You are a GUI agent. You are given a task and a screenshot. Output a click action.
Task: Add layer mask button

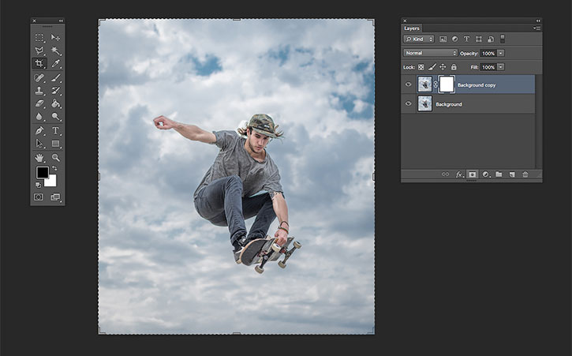coord(472,174)
